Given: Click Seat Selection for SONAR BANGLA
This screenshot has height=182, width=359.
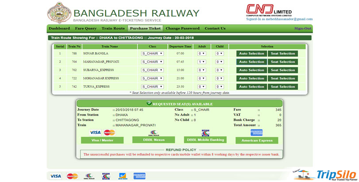Looking at the screenshot, I should (x=283, y=54).
